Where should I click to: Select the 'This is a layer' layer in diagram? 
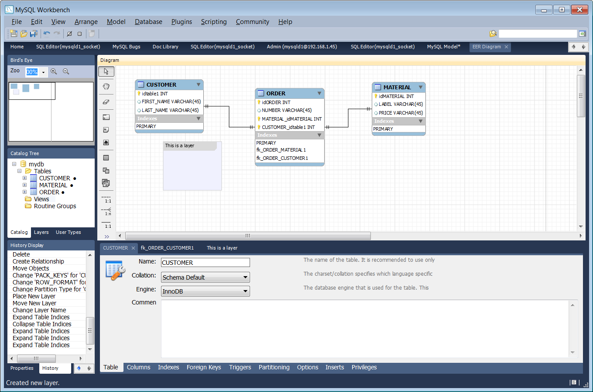pos(192,166)
